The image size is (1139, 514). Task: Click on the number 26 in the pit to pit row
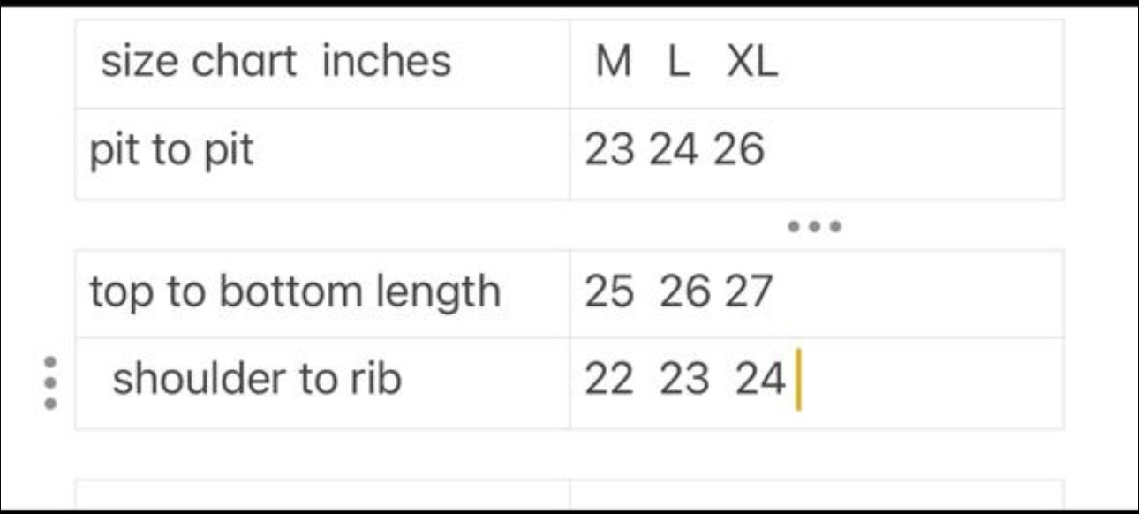click(738, 151)
